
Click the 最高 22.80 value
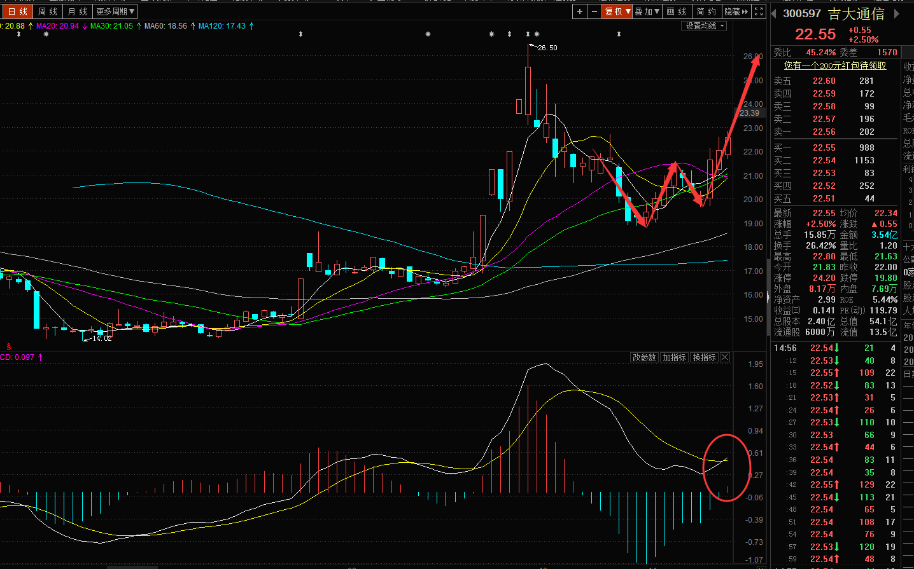coord(824,256)
